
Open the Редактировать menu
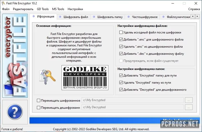(x=23, y=9)
